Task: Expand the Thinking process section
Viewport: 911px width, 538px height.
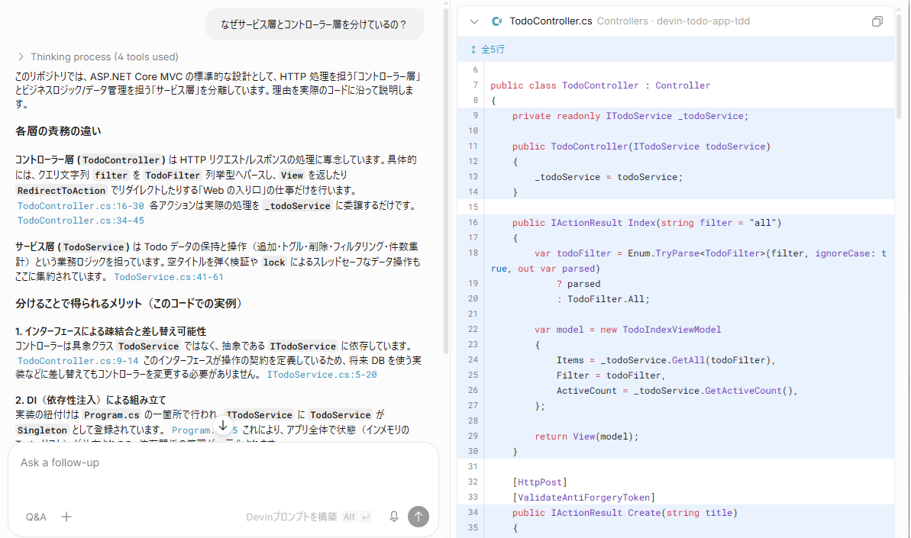Action: tap(99, 57)
